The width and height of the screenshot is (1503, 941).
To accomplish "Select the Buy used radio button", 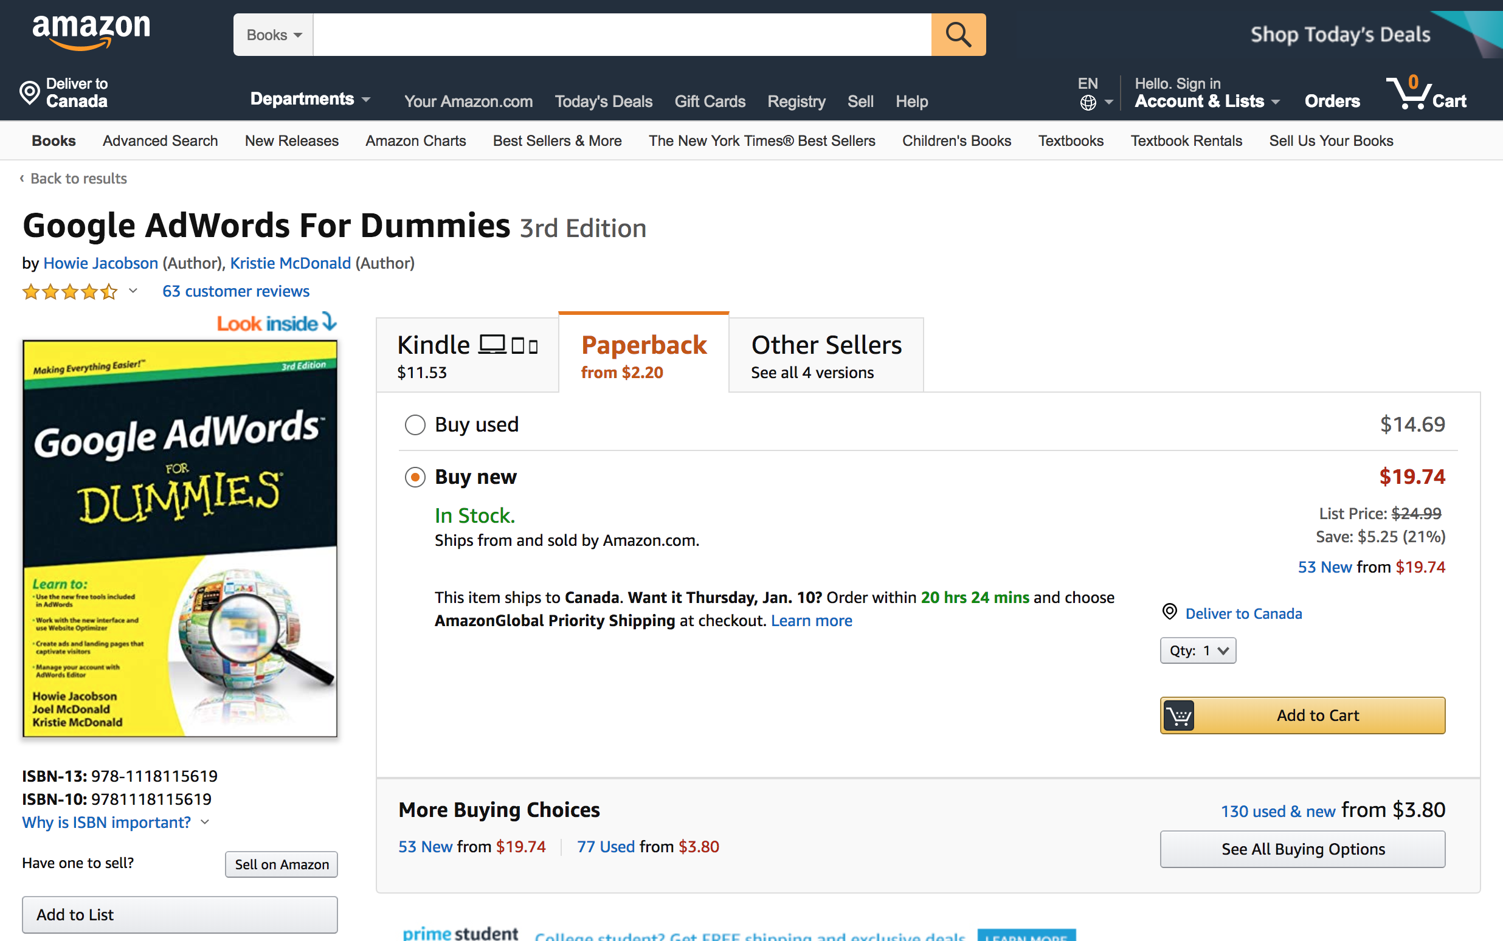I will tap(415, 425).
